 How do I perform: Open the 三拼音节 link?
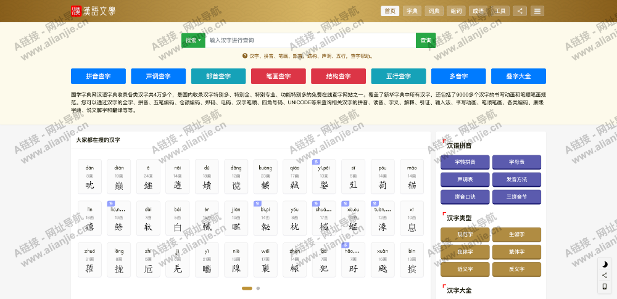(516, 197)
